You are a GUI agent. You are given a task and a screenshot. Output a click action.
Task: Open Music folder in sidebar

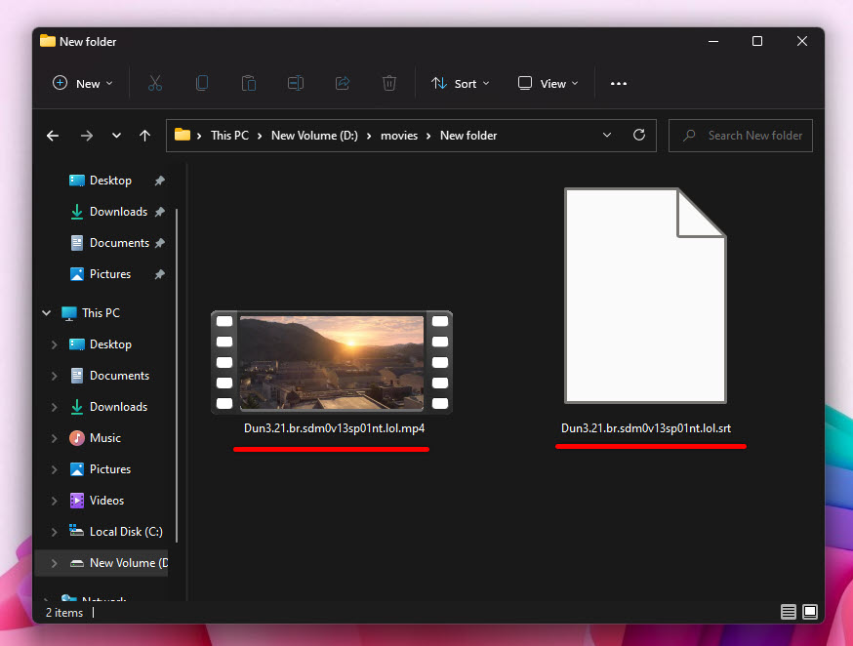click(x=104, y=438)
